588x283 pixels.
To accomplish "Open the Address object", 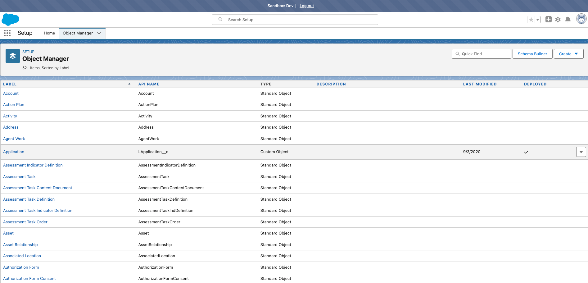I will click(x=11, y=127).
